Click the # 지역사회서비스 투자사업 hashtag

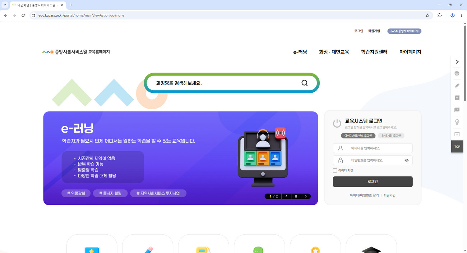(158, 193)
